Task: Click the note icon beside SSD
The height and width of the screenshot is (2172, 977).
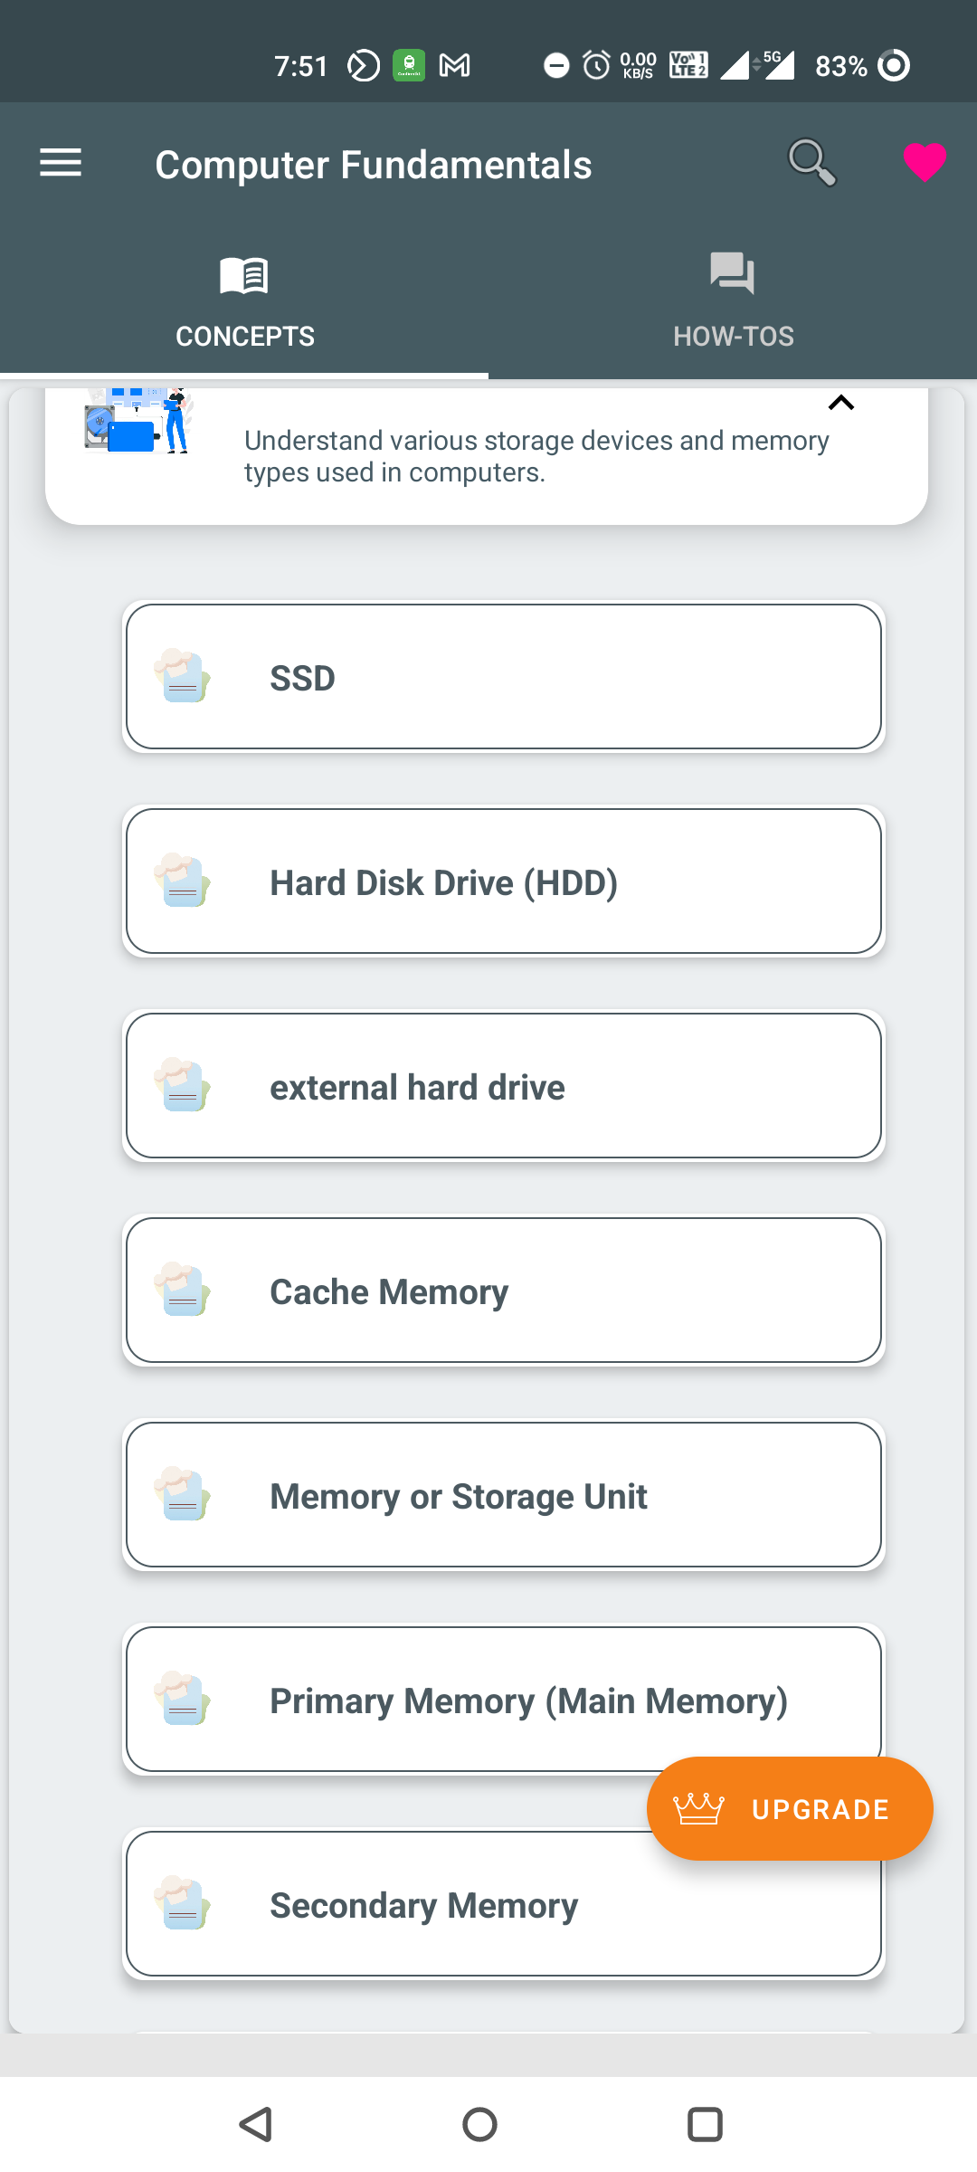Action: point(183,677)
